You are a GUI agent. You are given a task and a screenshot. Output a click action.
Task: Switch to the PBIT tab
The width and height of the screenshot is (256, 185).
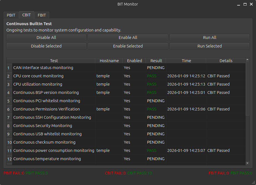pyautogui.click(x=11, y=15)
